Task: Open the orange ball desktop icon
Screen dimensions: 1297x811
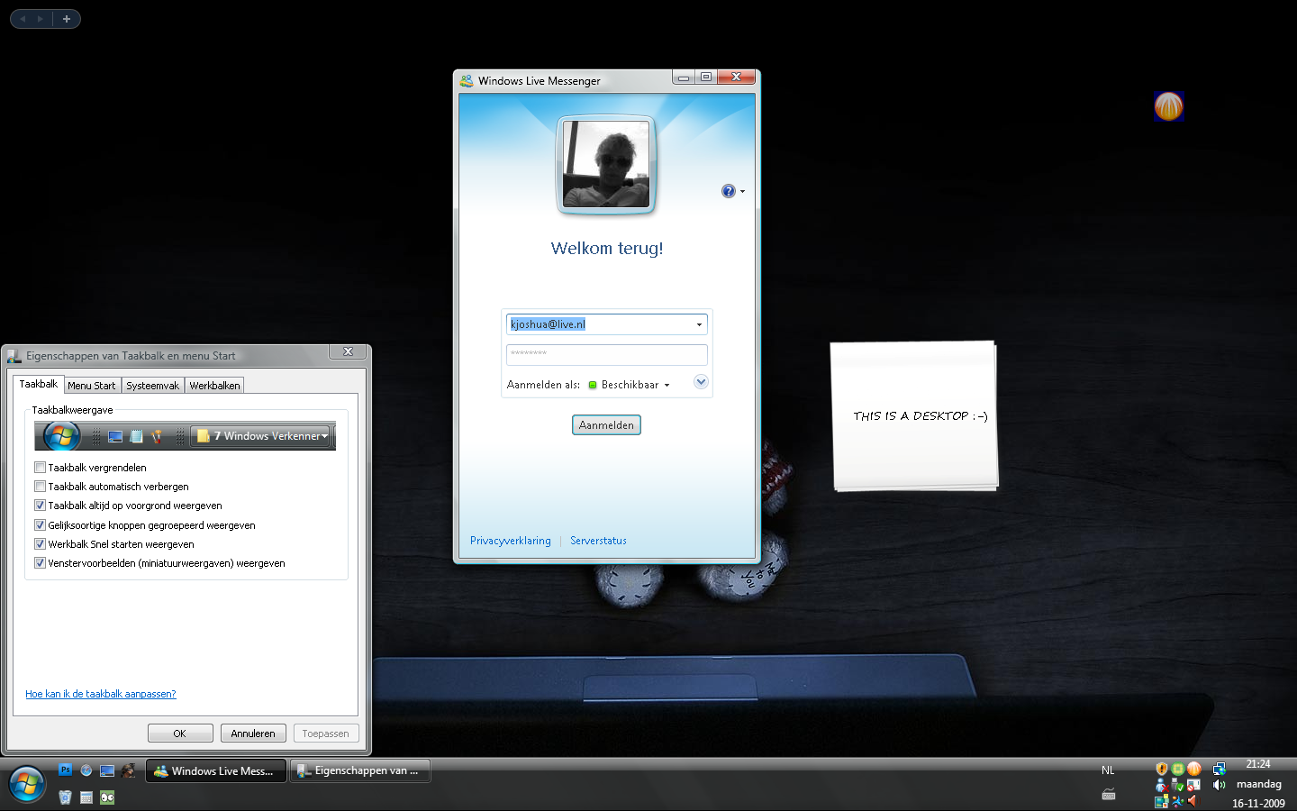Action: [1168, 106]
